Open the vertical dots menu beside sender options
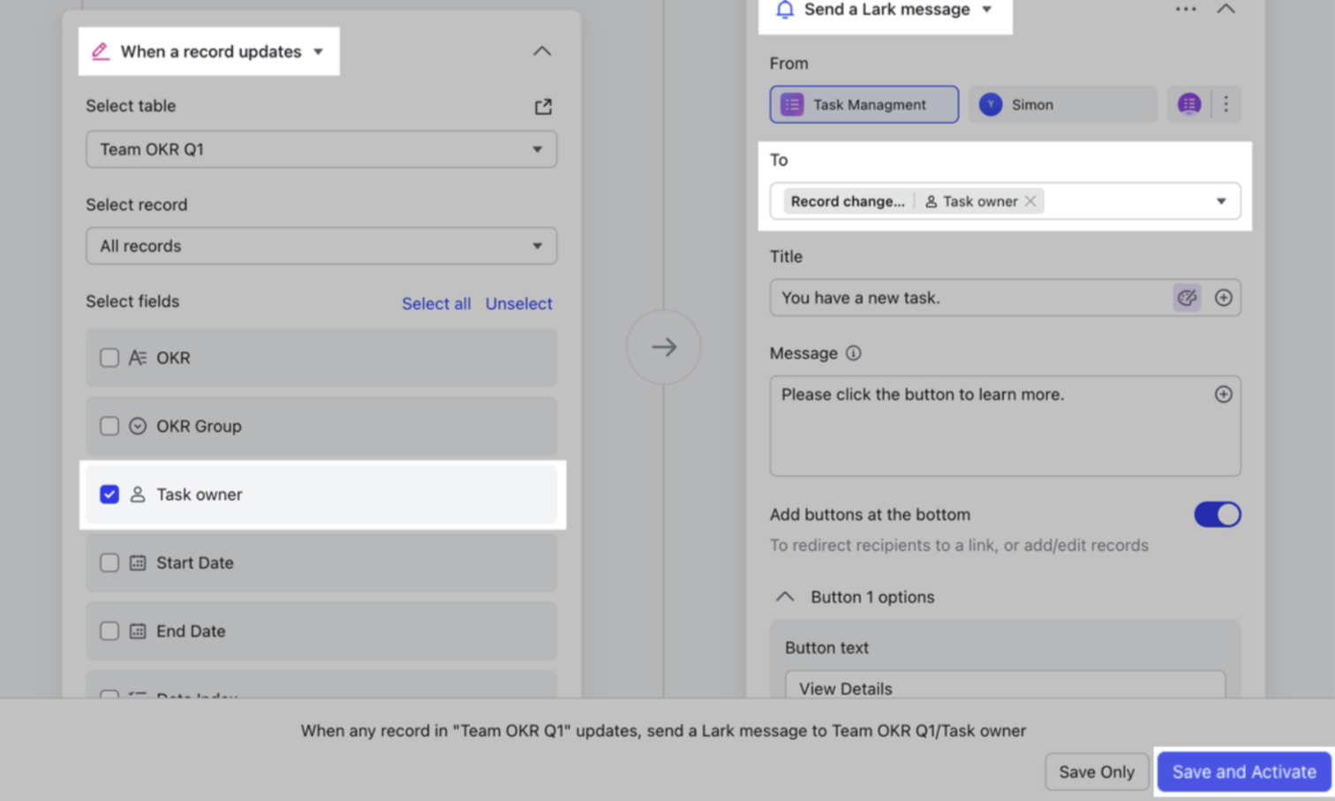Image resolution: width=1335 pixels, height=801 pixels. (x=1226, y=104)
